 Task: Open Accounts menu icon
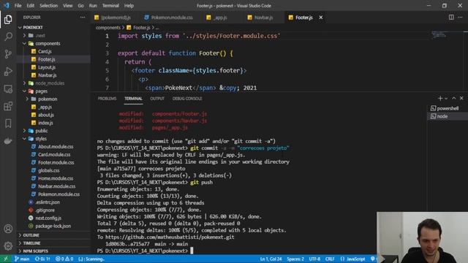tap(8, 229)
